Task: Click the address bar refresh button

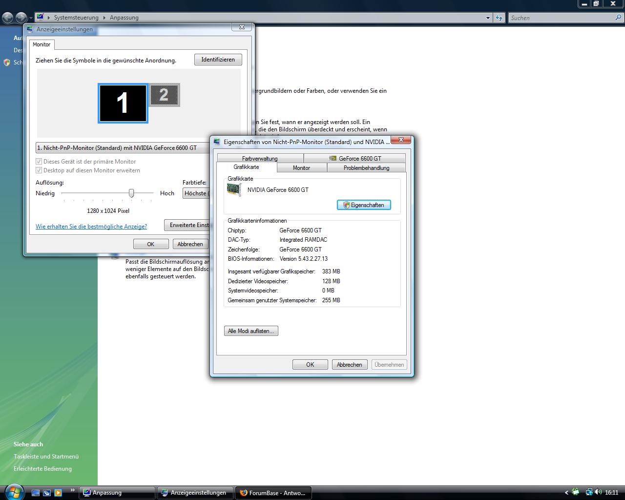Action: coord(499,18)
